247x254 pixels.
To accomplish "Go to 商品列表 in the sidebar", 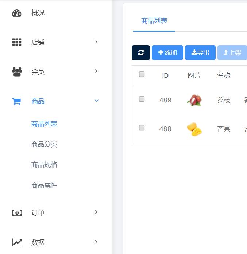I will pos(44,124).
